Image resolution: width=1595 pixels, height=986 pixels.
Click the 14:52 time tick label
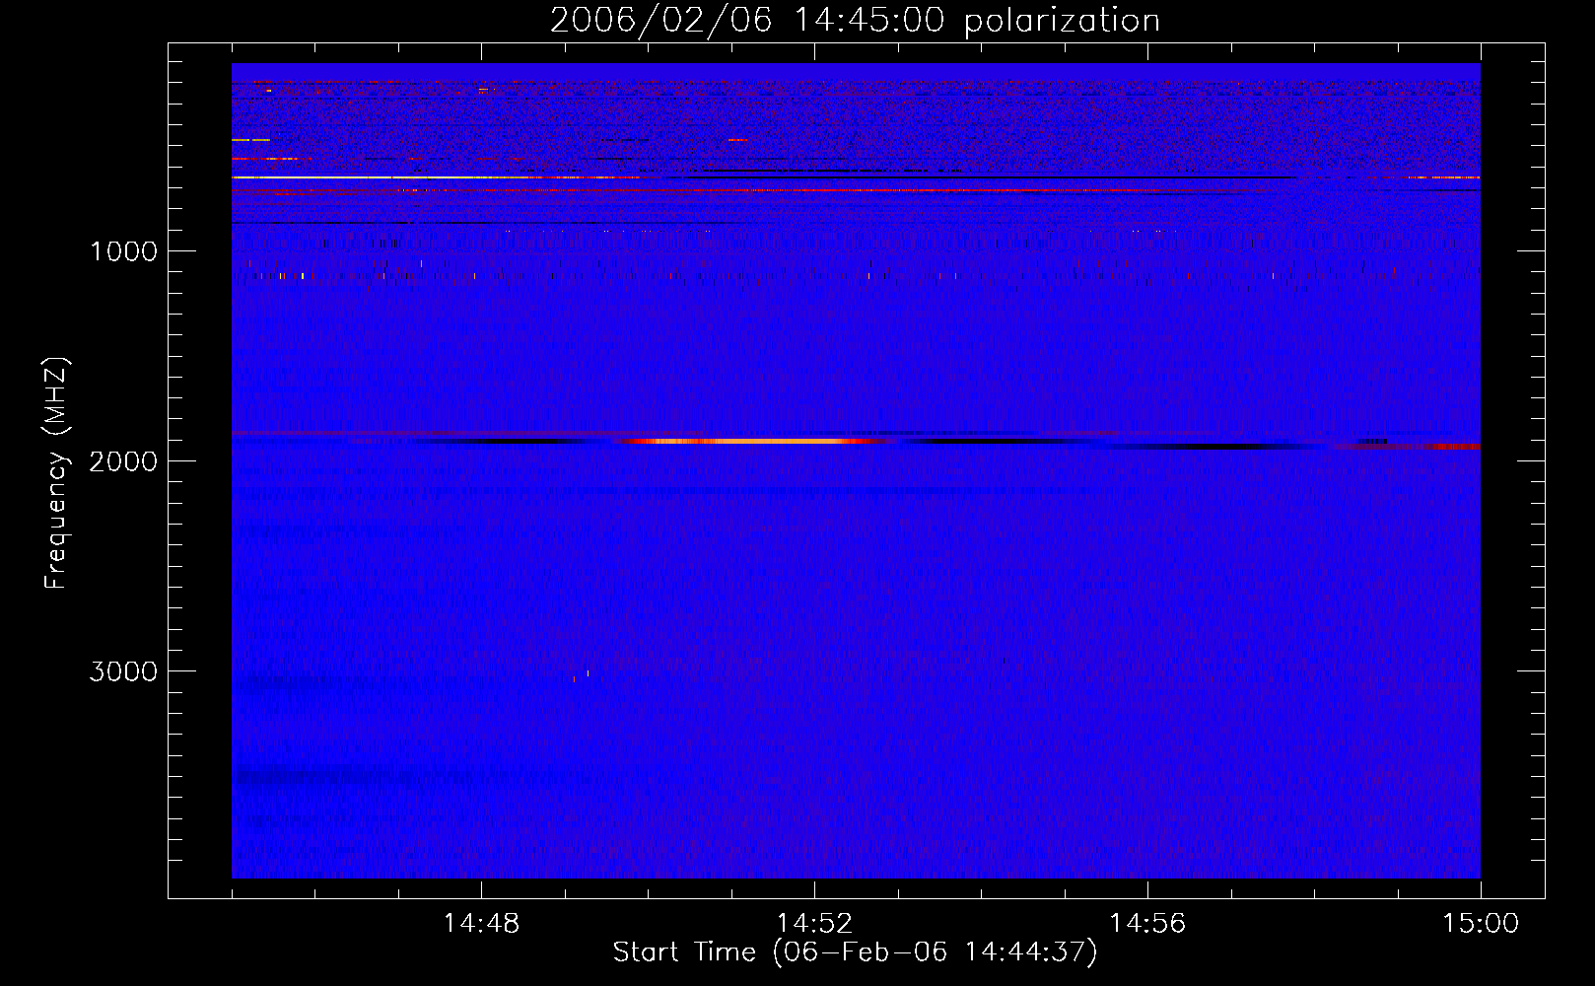point(814,924)
